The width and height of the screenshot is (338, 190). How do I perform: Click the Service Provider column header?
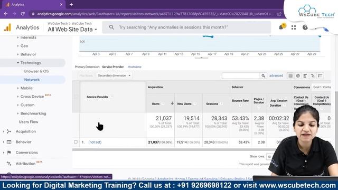point(97,97)
